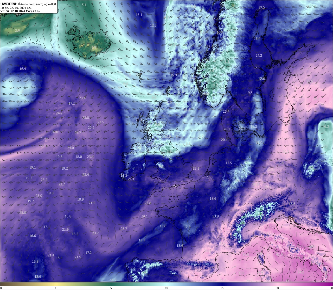
Task: Click the 21.5 value in the Atlantic
Action: (92, 203)
